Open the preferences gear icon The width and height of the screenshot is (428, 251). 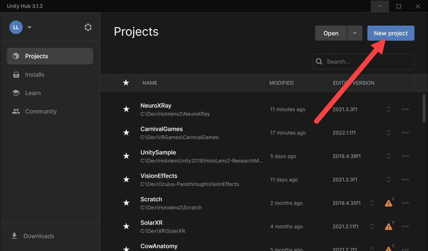(88, 27)
